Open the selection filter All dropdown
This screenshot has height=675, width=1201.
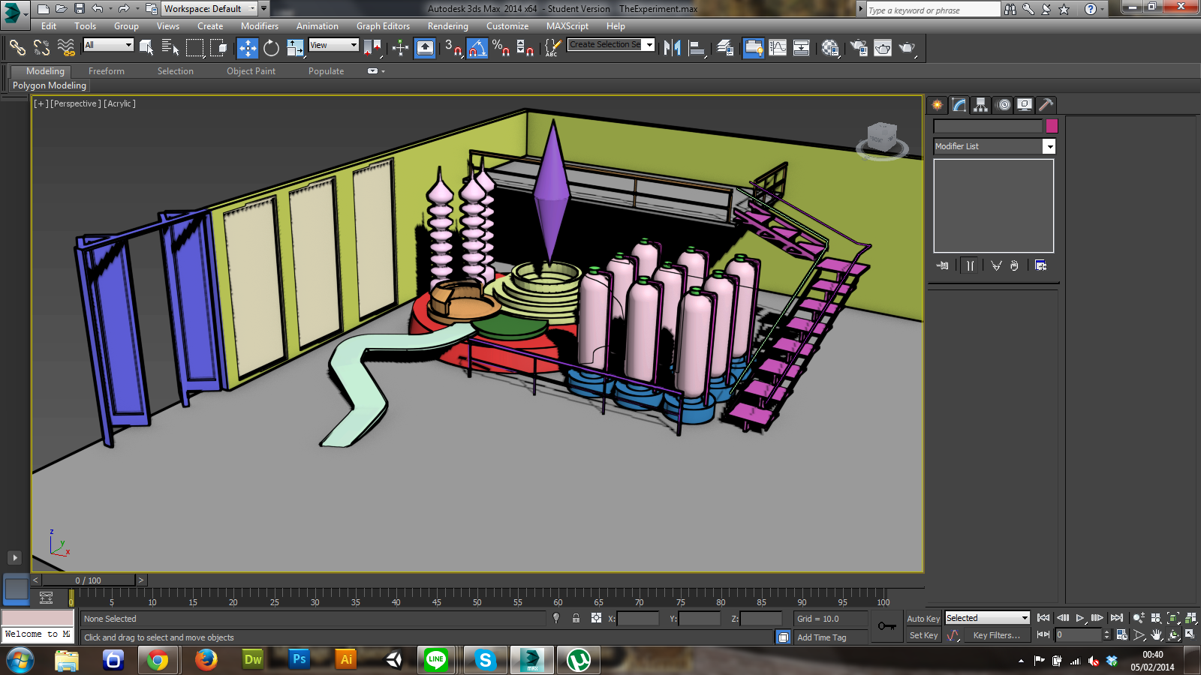click(x=108, y=45)
